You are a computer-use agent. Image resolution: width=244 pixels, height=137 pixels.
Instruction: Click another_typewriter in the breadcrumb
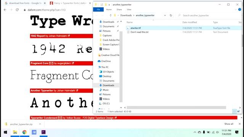[x=145, y=15]
